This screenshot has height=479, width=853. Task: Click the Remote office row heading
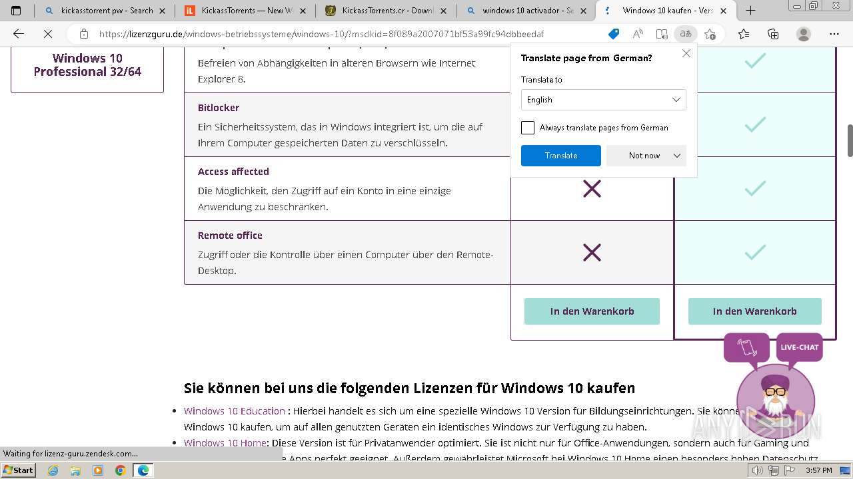pos(230,236)
